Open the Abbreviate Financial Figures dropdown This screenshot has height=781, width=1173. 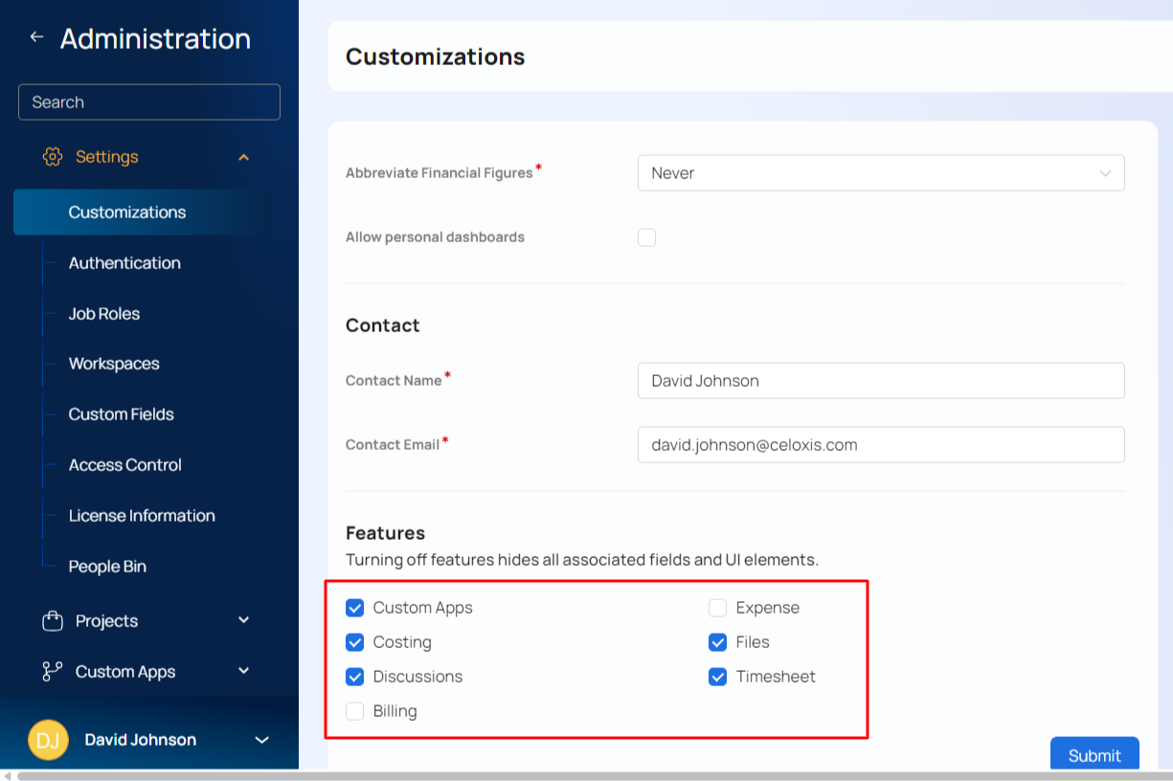(x=880, y=173)
